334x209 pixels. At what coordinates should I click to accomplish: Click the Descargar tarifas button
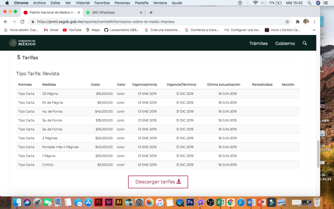158,182
